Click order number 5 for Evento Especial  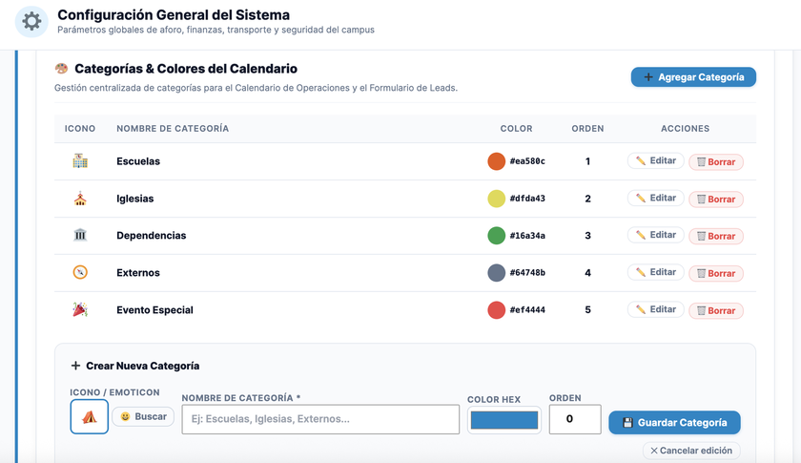(587, 310)
